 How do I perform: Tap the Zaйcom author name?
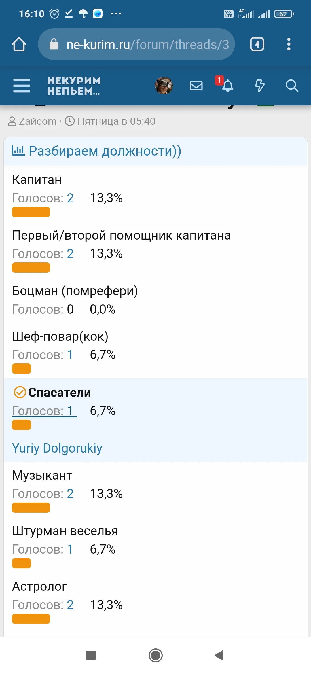click(x=37, y=121)
